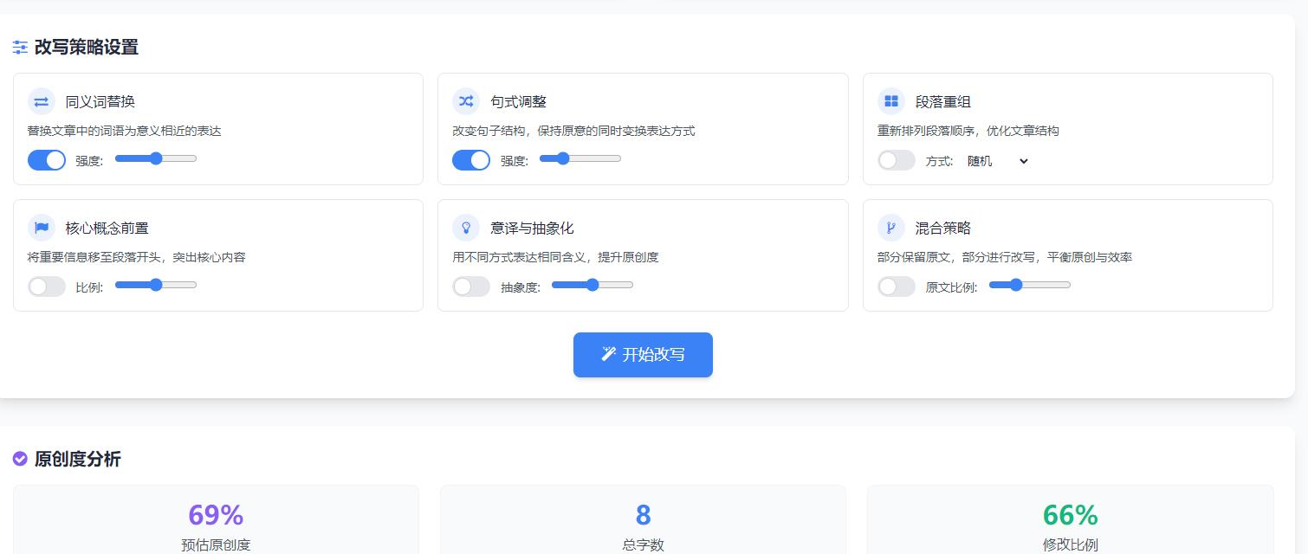This screenshot has height=554, width=1308.
Task: Click the synonym replacement swap-arrows icon
Action: tap(42, 102)
